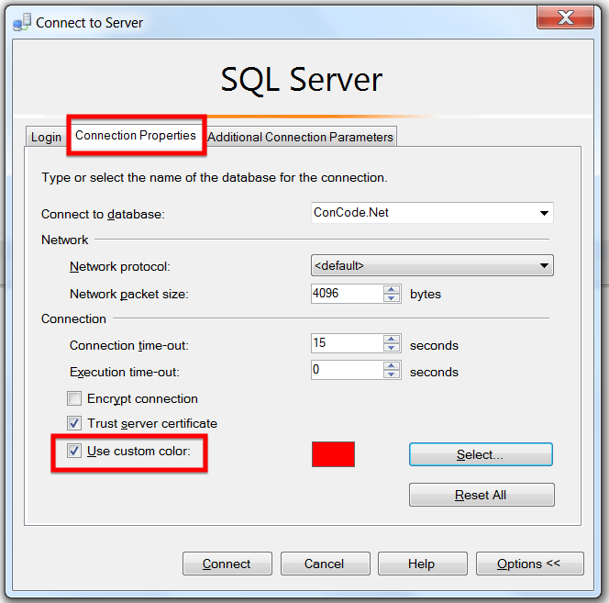Open the Connect to database dropdown
Viewport: 609px width, 603px height.
pos(545,213)
